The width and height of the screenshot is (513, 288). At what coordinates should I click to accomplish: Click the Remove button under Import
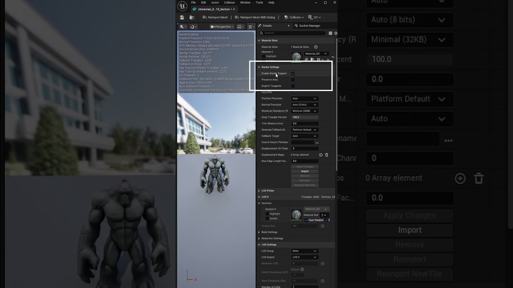click(x=305, y=176)
